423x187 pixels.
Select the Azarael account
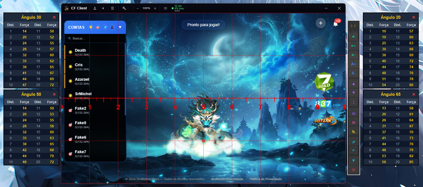(95, 81)
